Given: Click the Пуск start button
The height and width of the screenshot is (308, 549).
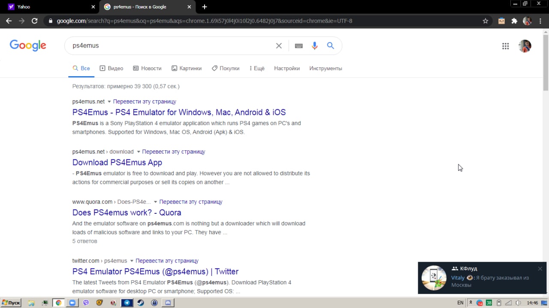Looking at the screenshot, I should point(11,303).
